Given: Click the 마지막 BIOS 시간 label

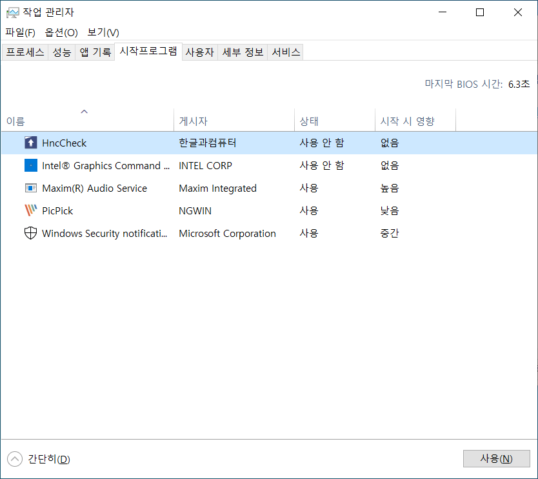Looking at the screenshot, I should pos(464,84).
